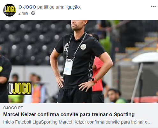Open the post's 2 min timestamp

23,13
